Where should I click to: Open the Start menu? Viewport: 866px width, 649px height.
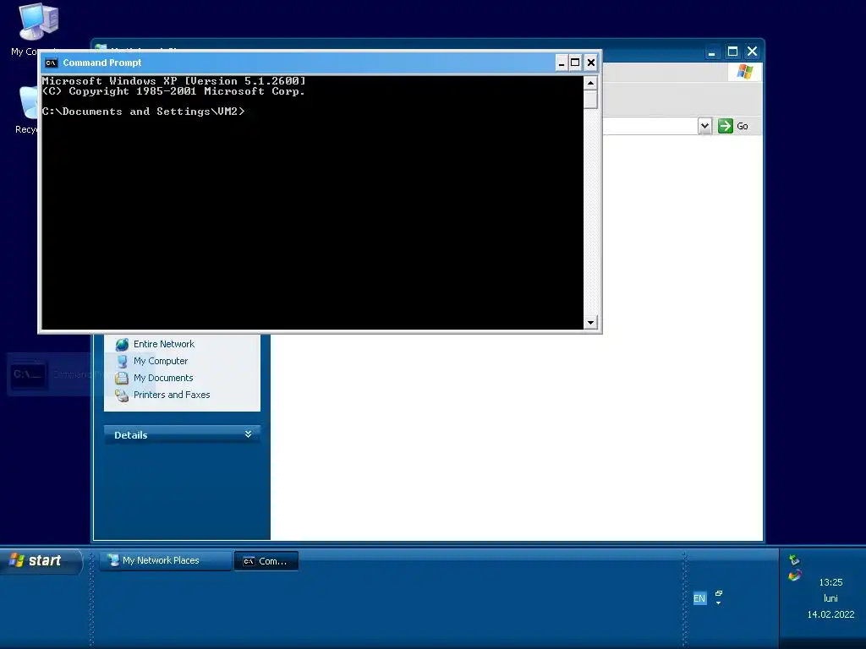[x=41, y=561]
